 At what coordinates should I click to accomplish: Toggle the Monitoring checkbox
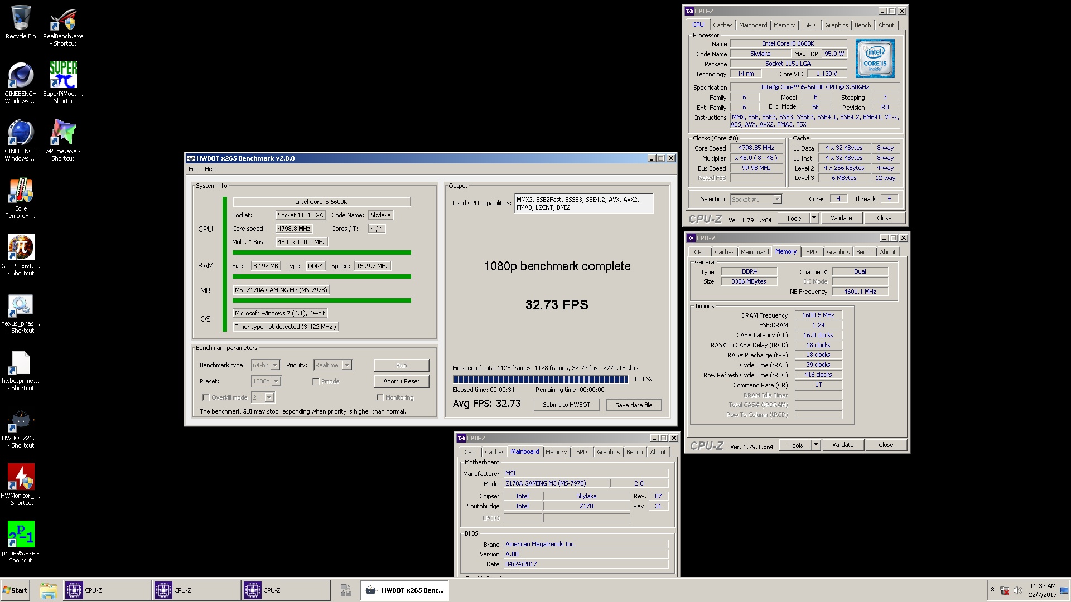tap(380, 397)
